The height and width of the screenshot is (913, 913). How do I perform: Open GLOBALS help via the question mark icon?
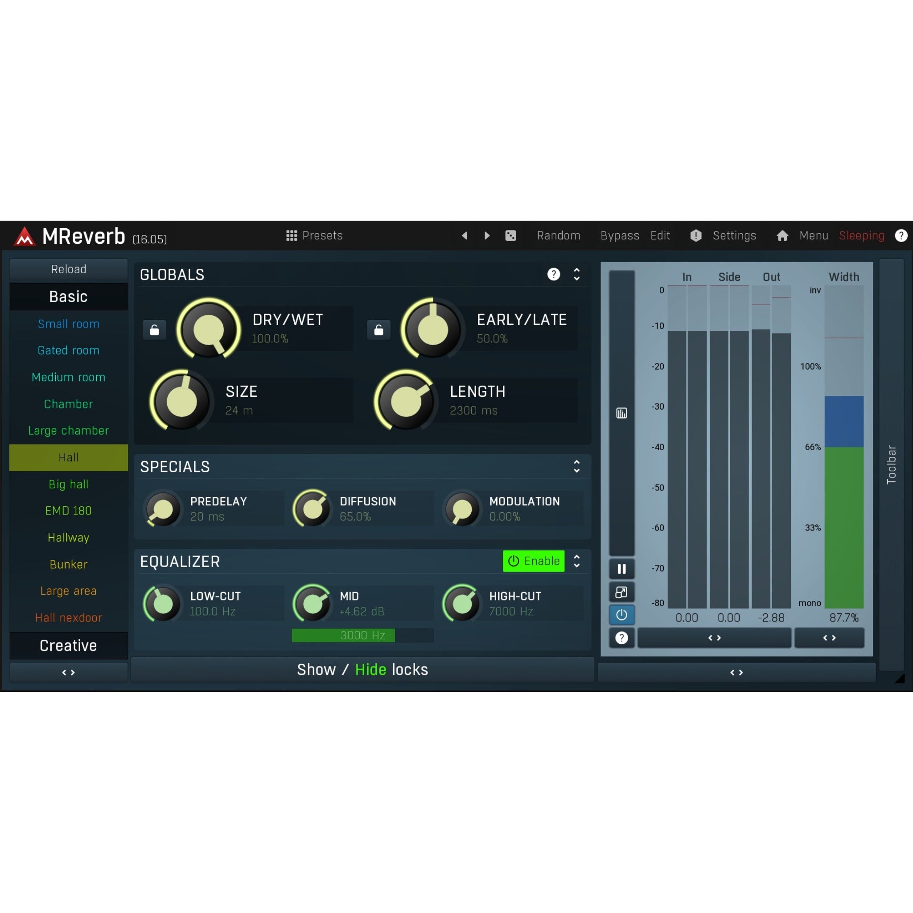(x=553, y=275)
